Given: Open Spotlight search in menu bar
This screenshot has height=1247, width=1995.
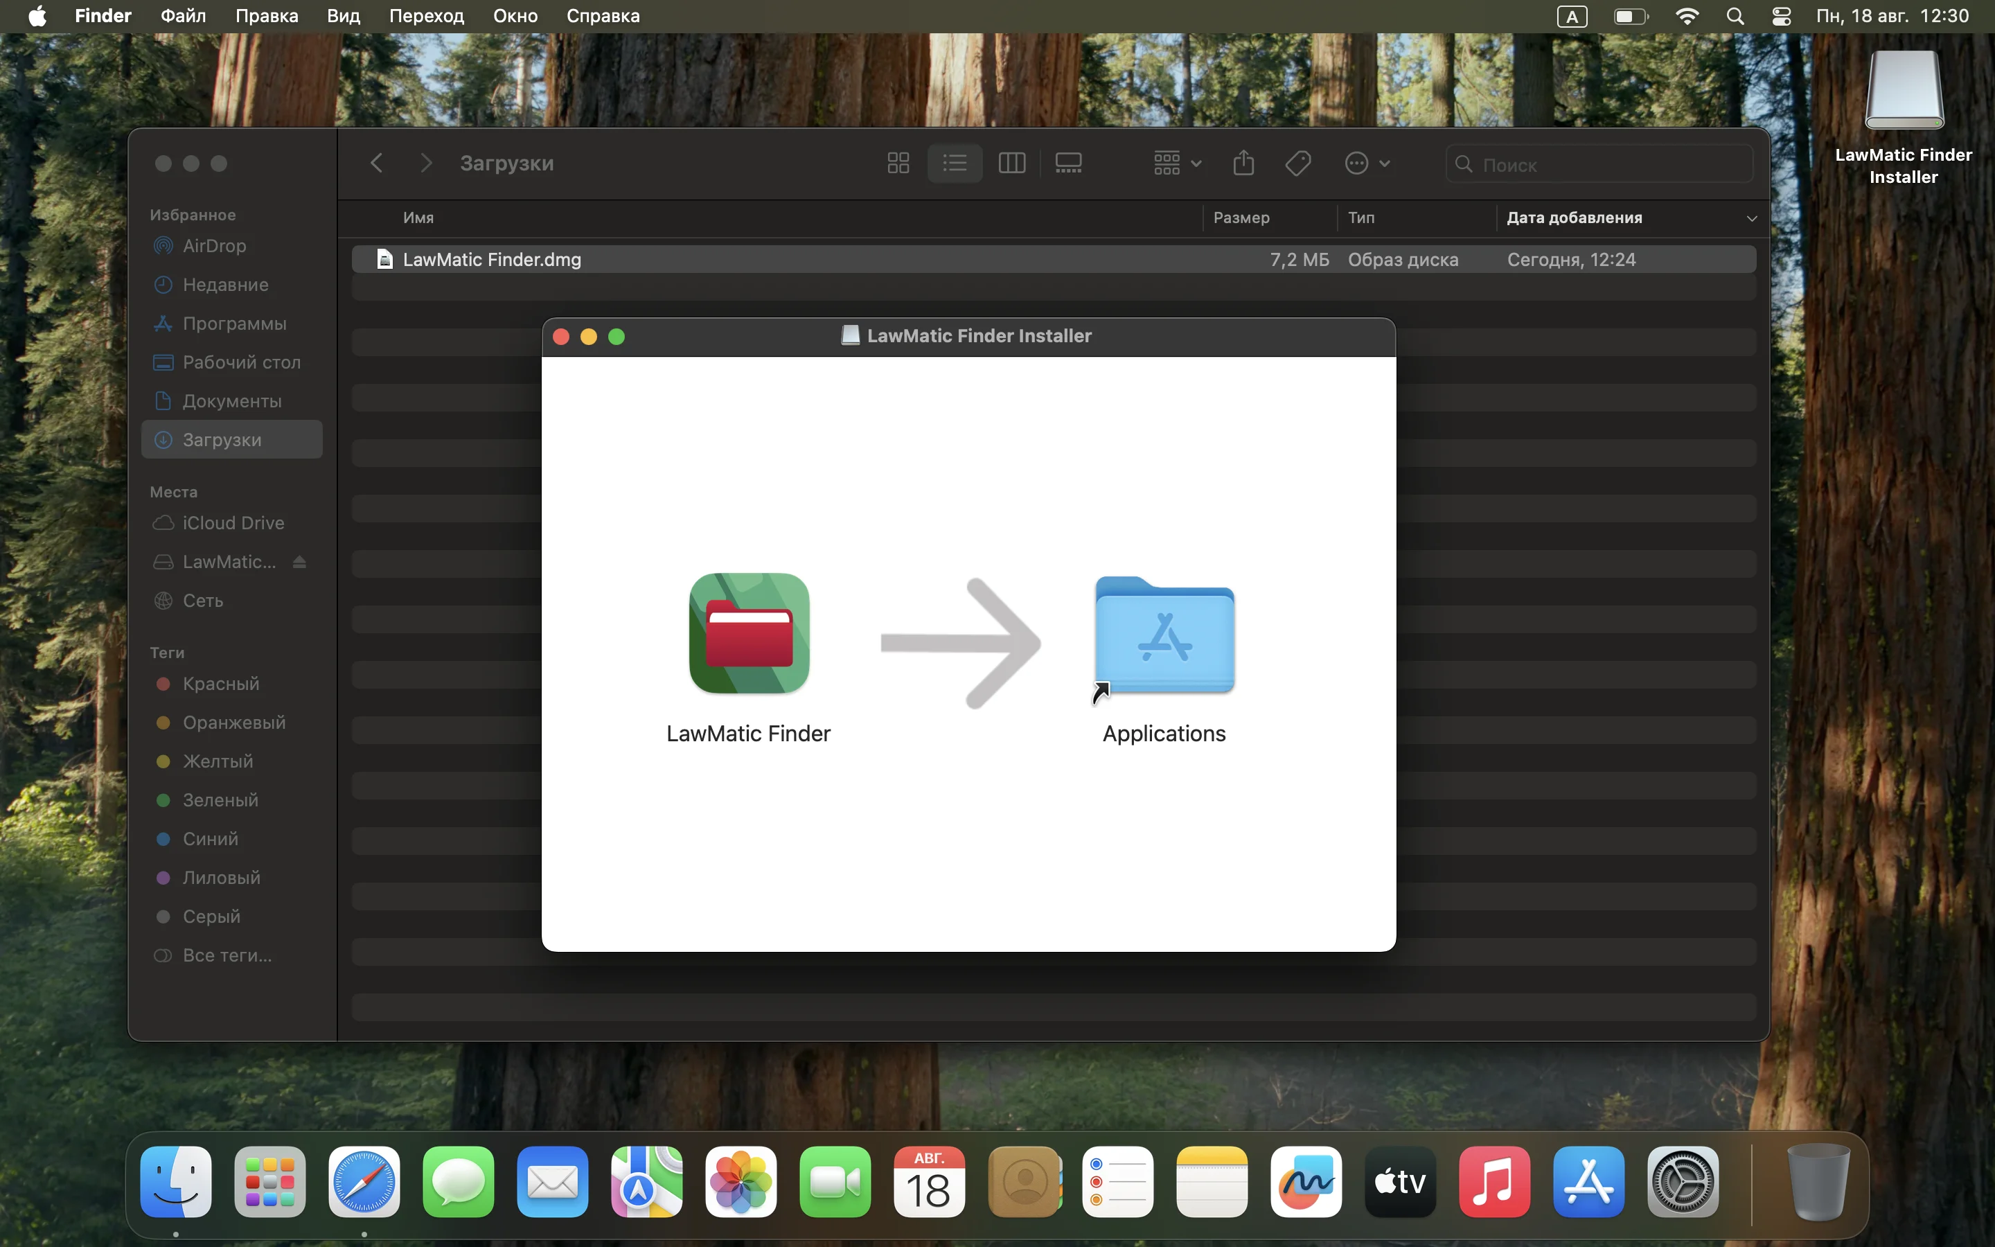Looking at the screenshot, I should point(1735,17).
